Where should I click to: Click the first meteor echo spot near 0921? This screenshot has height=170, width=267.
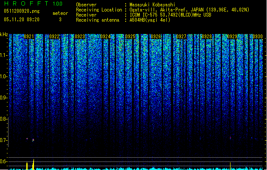[x=27, y=139]
